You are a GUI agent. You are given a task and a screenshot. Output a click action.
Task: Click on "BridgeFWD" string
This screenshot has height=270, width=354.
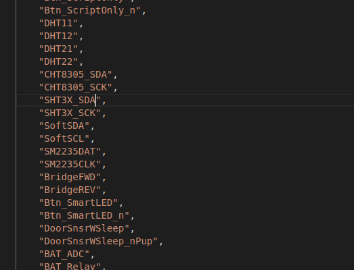(70, 178)
